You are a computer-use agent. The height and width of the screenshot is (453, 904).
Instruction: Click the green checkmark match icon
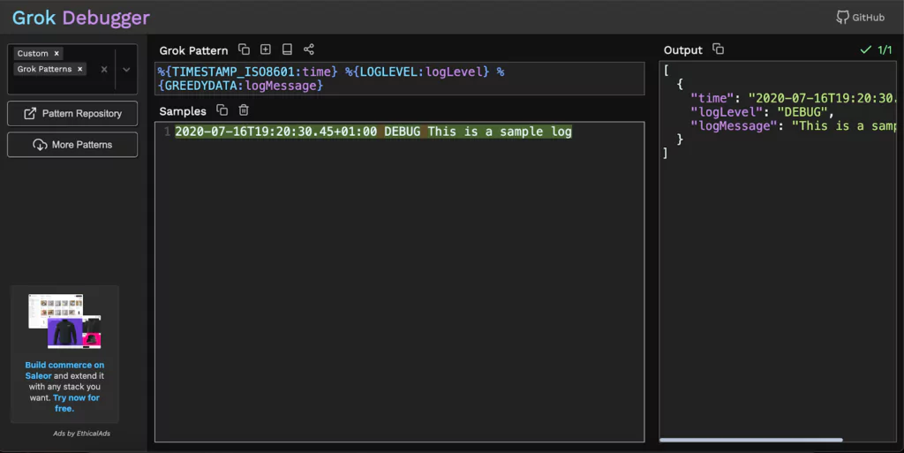pos(865,50)
